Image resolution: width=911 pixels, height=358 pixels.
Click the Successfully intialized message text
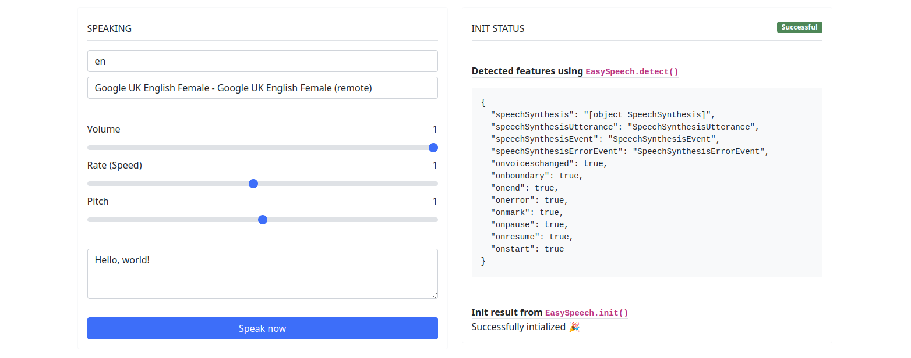tap(518, 327)
